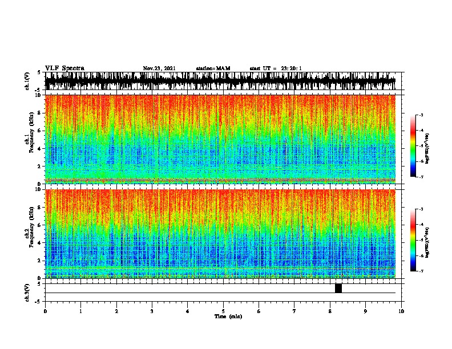Click the "-3" label on ch.1 color bar
This screenshot has width=452, height=349.
(421, 115)
